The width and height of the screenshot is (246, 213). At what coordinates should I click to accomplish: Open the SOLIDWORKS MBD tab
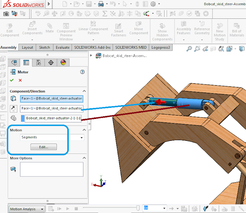[131, 48]
